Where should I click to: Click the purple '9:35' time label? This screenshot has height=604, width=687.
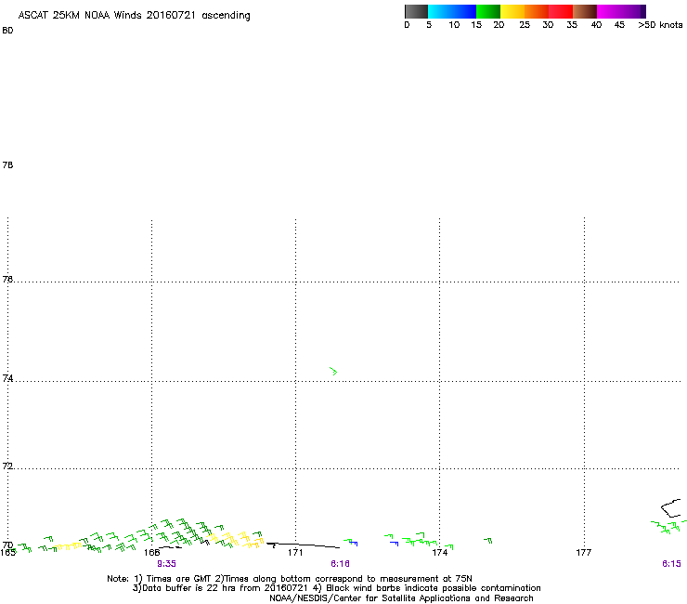pyautogui.click(x=166, y=564)
